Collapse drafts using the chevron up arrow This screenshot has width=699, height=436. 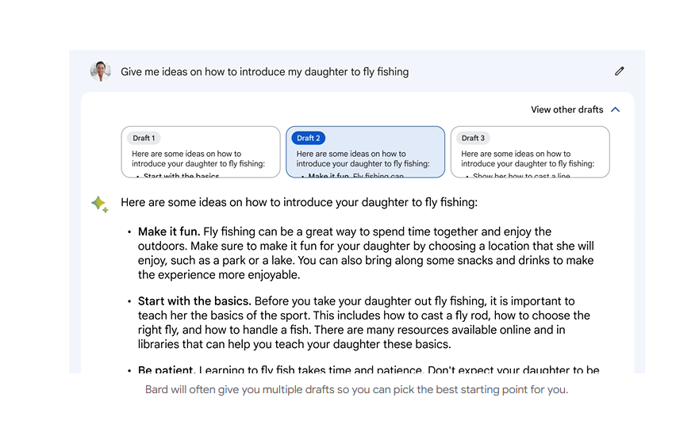pos(616,109)
